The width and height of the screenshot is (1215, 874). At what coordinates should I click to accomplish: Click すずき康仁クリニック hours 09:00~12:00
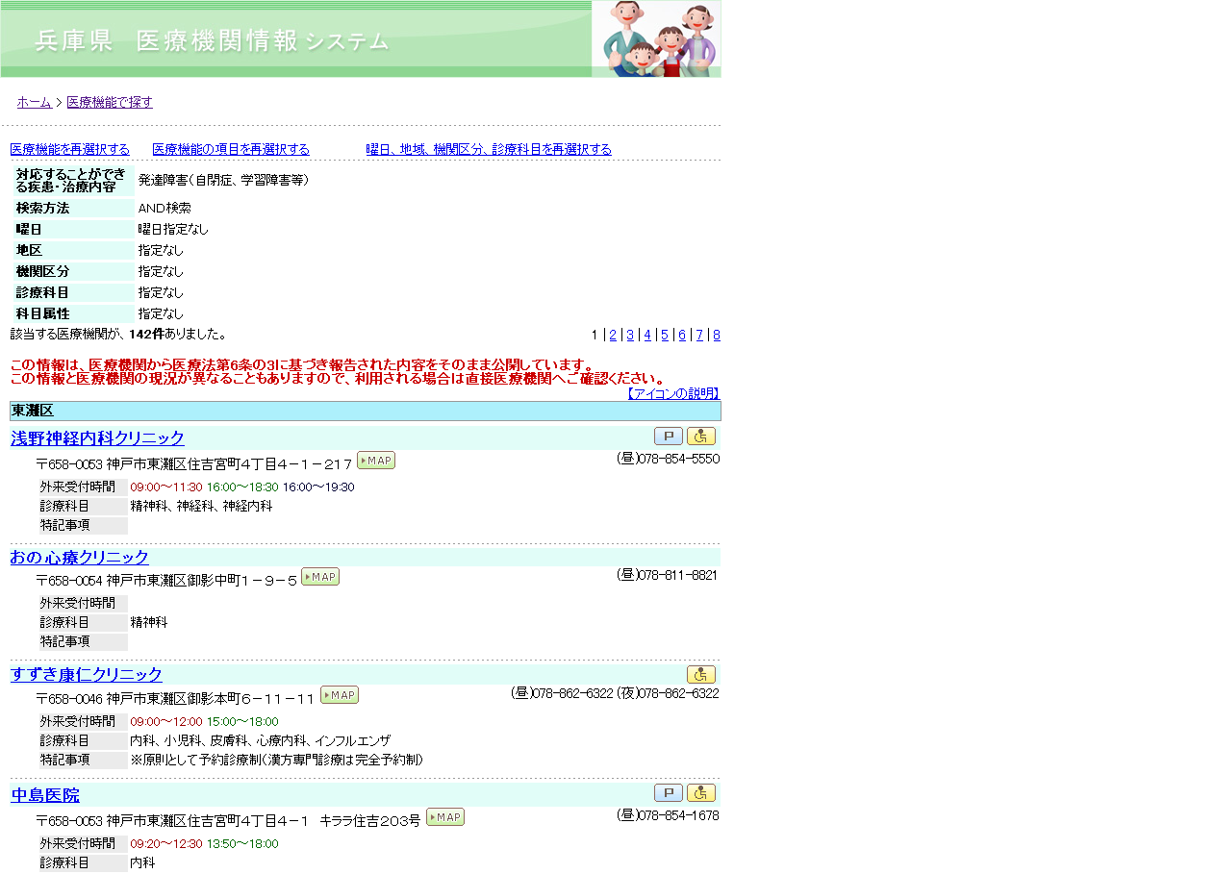point(166,721)
